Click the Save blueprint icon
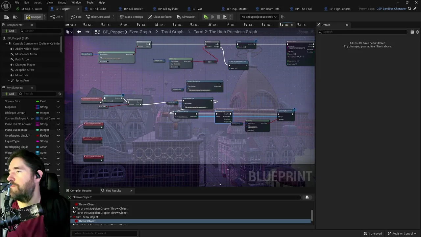The width and height of the screenshot is (421, 237). 6,17
